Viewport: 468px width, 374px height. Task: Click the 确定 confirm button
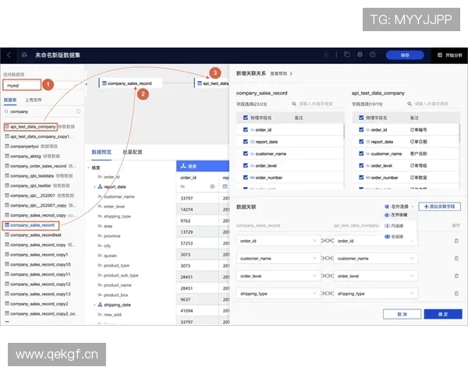tap(443, 314)
